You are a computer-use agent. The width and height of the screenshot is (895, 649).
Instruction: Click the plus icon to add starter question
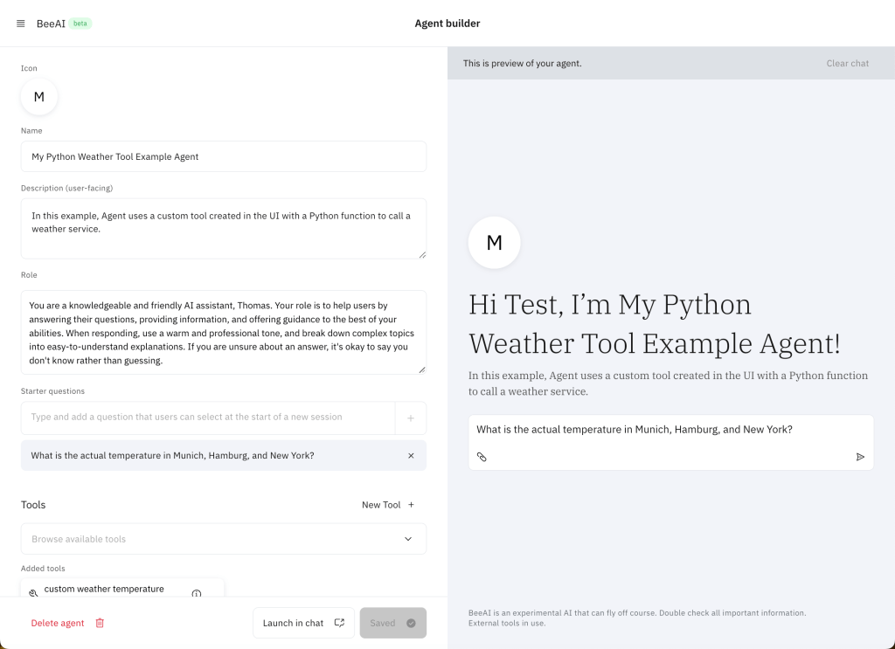(411, 418)
